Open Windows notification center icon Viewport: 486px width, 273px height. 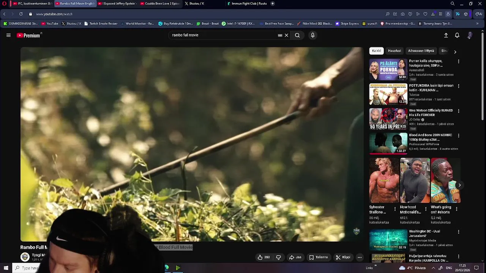[476, 268]
